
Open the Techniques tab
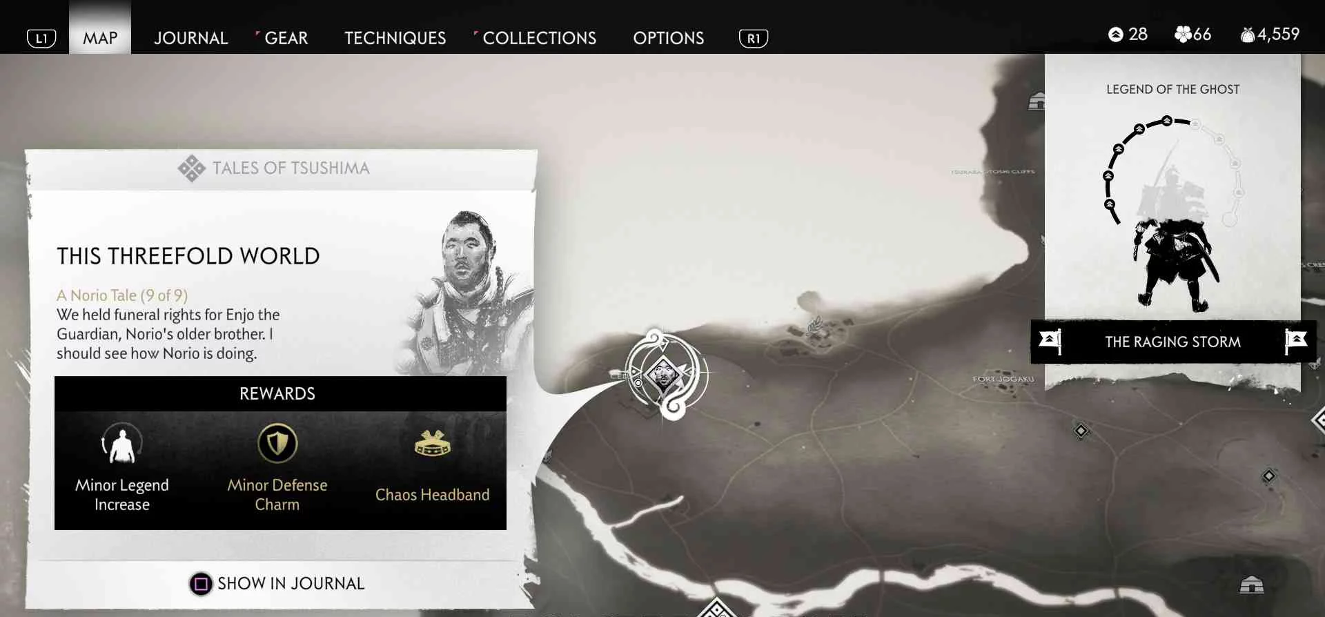(x=395, y=38)
